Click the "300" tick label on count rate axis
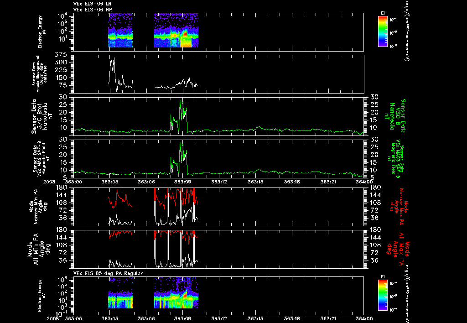The height and width of the screenshot is (323, 467). 62,63
